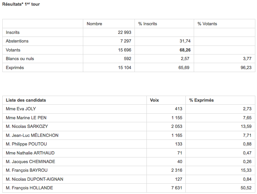The width and height of the screenshot is (257, 194).
Task: Select the % Inscrits column header
Action: pyautogui.click(x=147, y=24)
